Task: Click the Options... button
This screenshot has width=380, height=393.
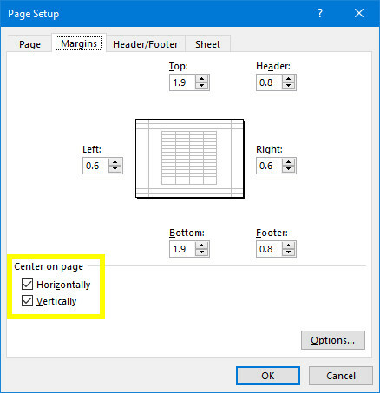Action: click(333, 340)
